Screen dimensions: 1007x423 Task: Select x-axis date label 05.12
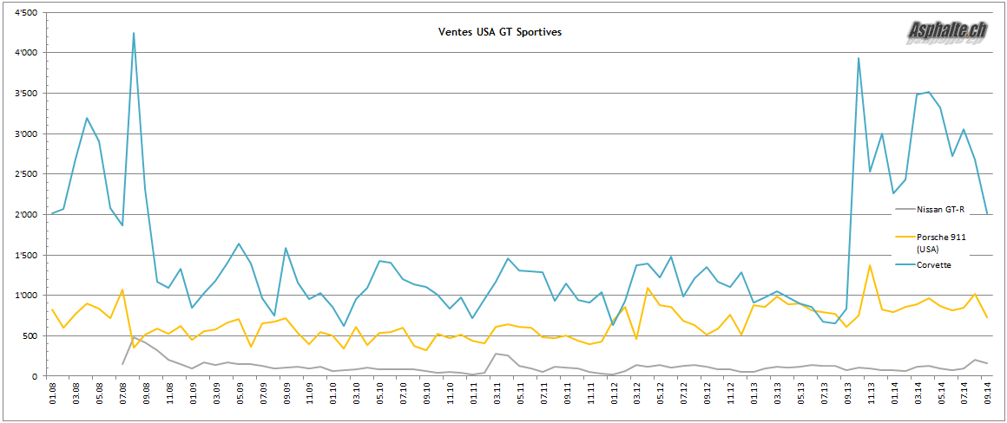tap(661, 393)
